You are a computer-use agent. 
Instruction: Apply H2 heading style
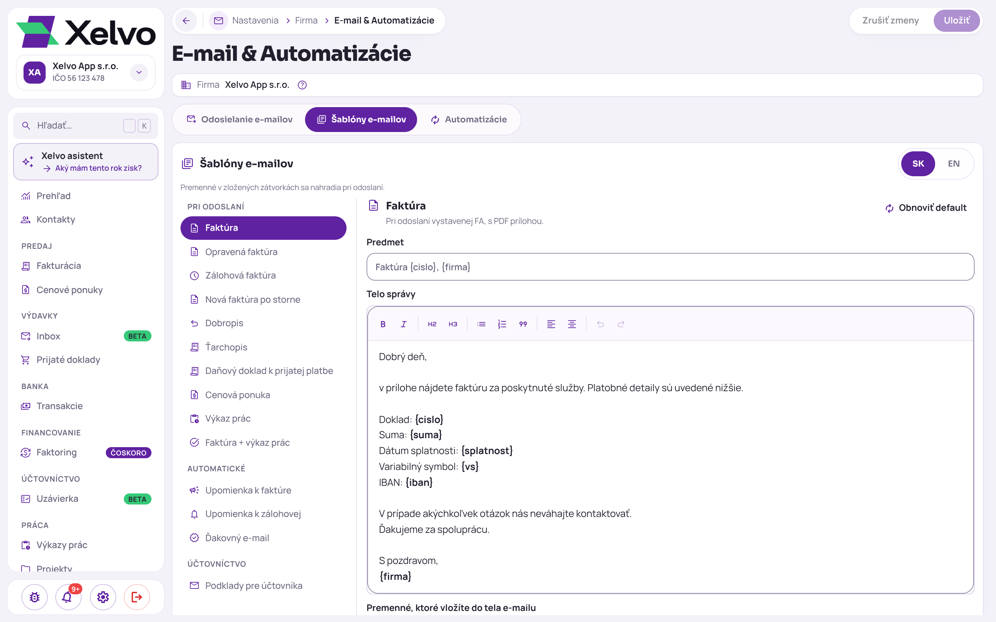click(x=432, y=324)
